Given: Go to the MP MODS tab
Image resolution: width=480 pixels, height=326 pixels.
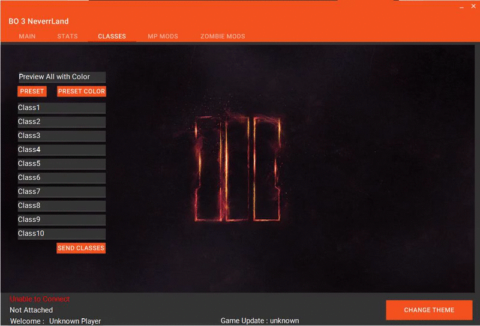Looking at the screenshot, I should coord(163,36).
